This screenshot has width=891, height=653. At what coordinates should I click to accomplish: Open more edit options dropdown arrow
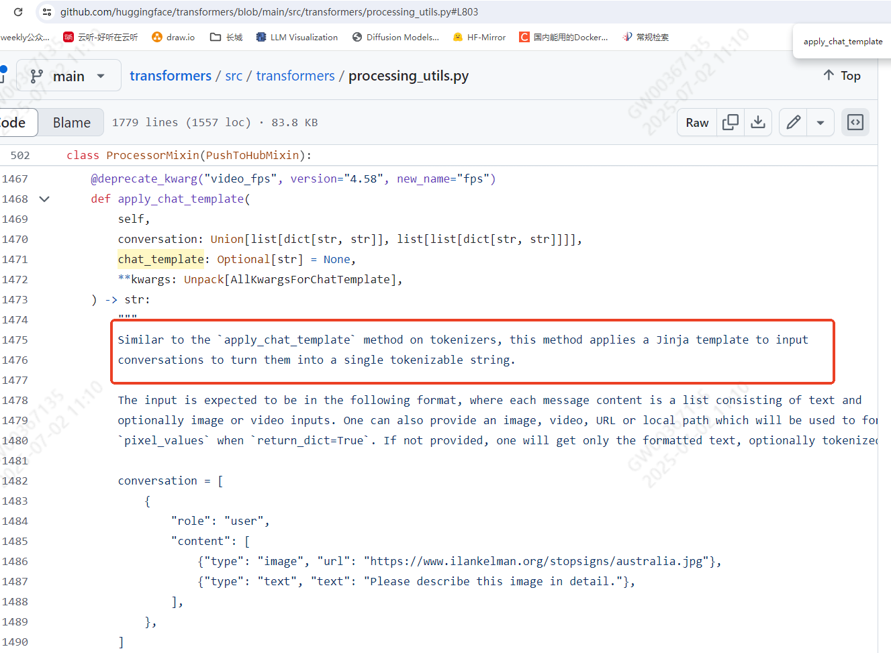click(820, 122)
